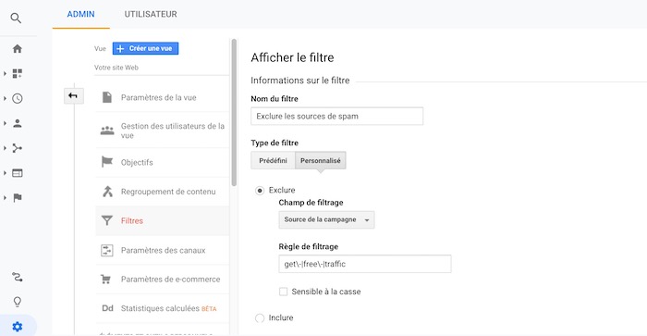Click document icon beside Paramètres de la vue
Screen dimensions: 647x336
coord(107,97)
